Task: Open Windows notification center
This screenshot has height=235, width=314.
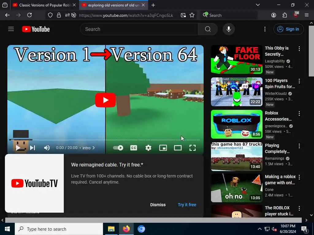Action: coord(304,229)
